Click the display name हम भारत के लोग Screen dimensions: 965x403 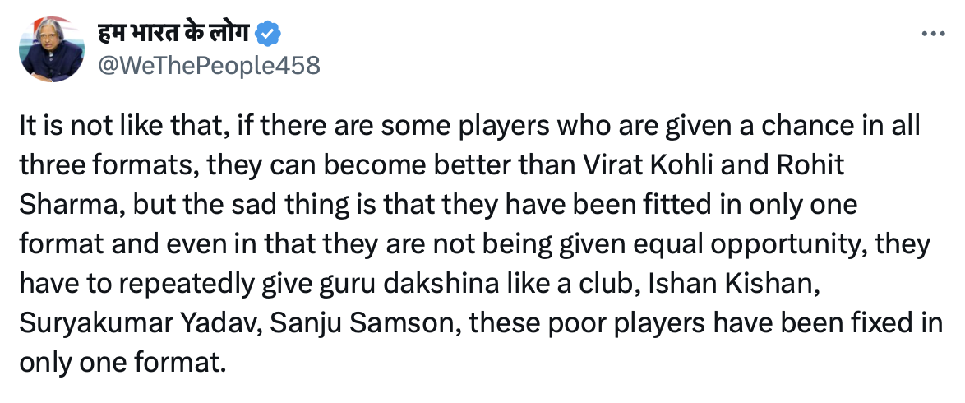click(x=173, y=35)
